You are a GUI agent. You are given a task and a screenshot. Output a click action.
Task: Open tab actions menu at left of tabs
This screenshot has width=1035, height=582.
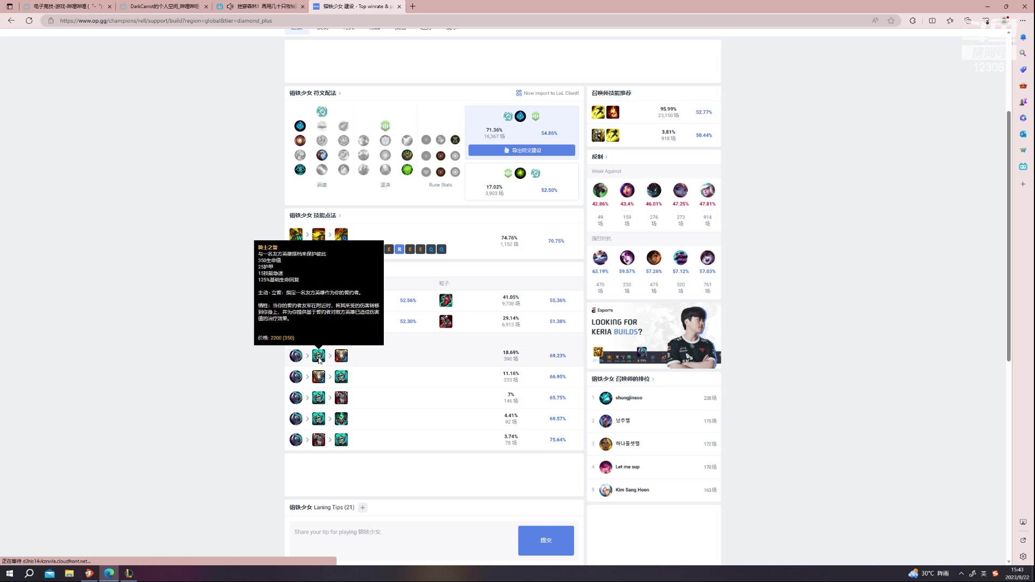click(9, 6)
